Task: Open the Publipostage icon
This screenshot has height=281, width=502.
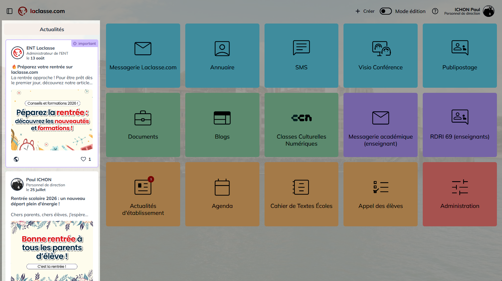Action: click(x=460, y=48)
